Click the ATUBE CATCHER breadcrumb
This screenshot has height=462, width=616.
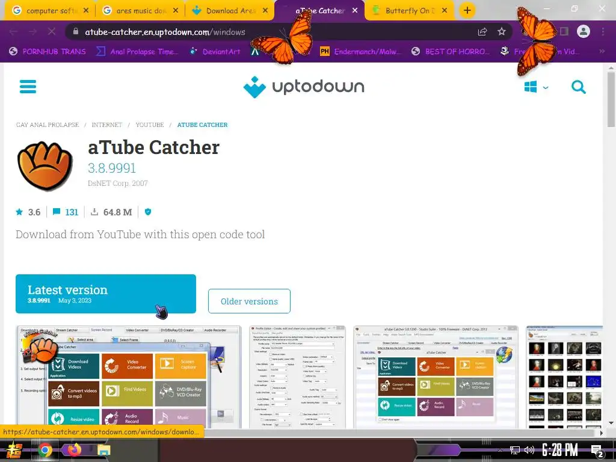[x=202, y=125]
